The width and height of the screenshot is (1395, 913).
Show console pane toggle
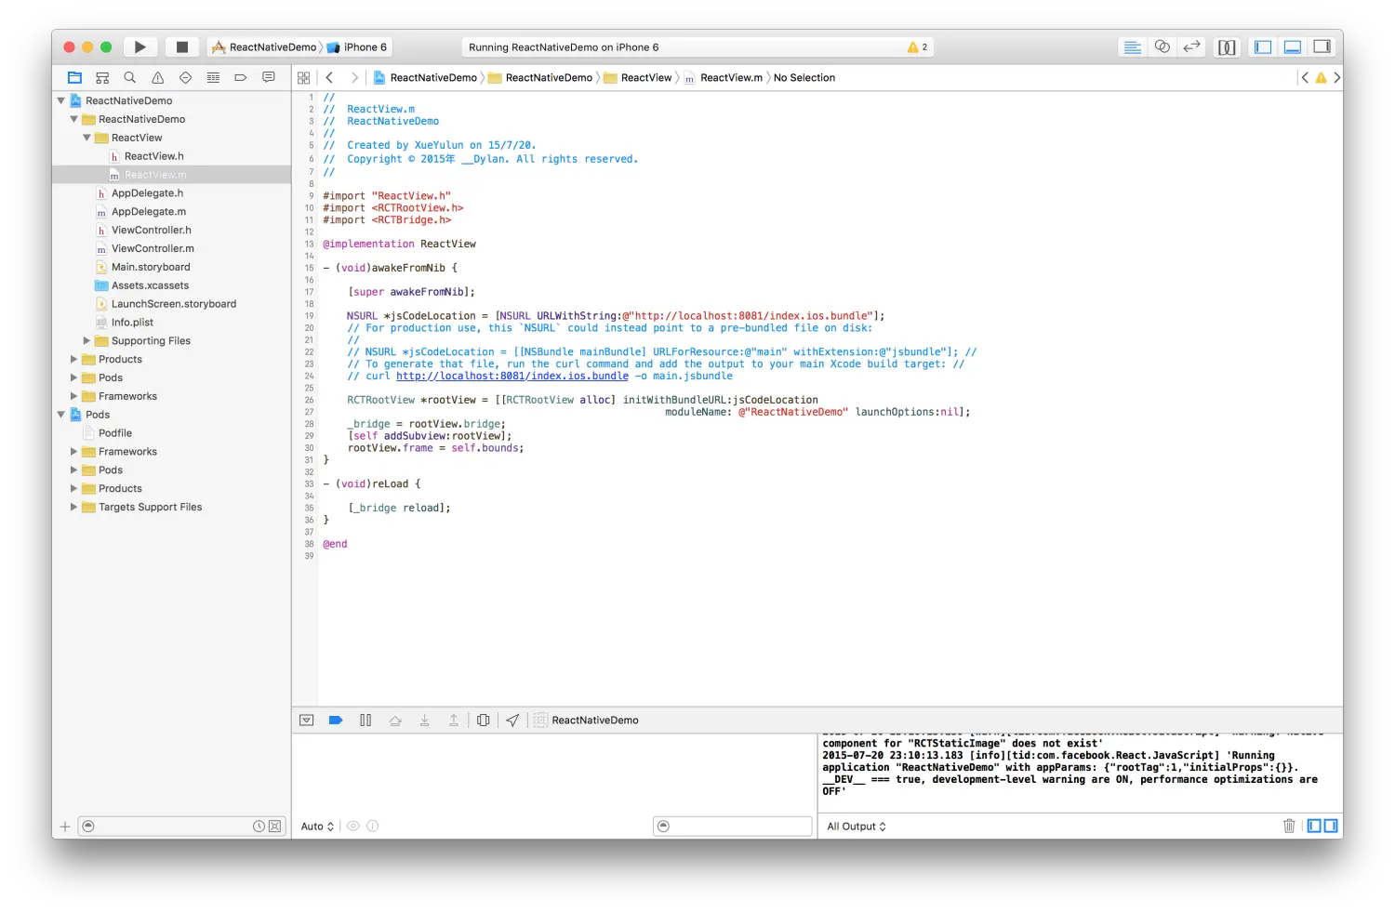tap(1331, 826)
